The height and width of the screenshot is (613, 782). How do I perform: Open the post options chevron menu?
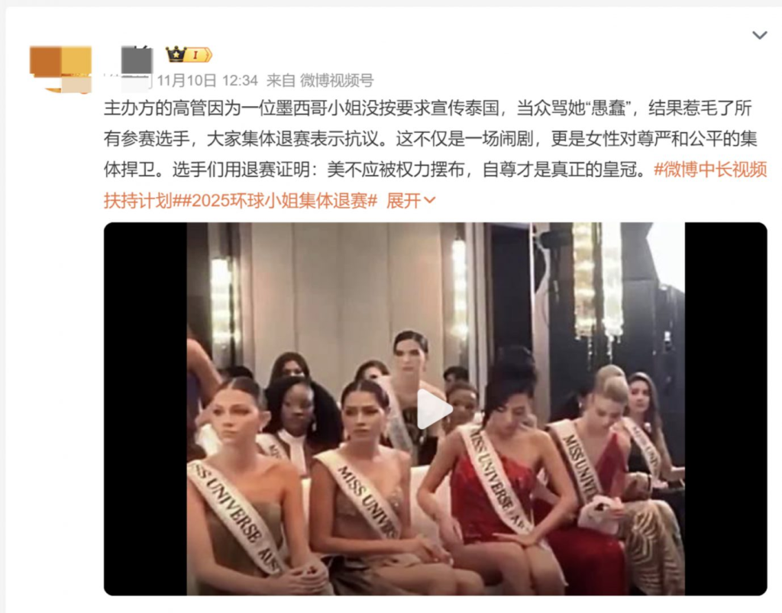click(x=759, y=35)
